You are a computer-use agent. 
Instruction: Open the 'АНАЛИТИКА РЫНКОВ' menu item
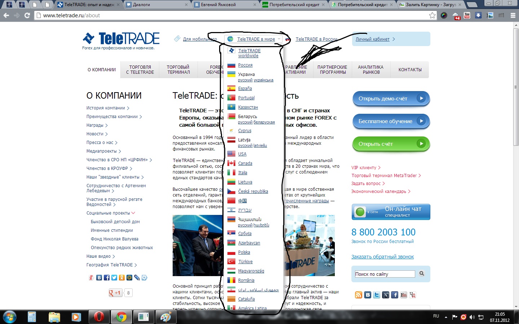coord(371,69)
